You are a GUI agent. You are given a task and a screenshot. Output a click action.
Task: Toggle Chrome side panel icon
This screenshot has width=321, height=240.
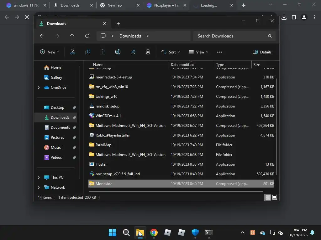pyautogui.click(x=294, y=17)
